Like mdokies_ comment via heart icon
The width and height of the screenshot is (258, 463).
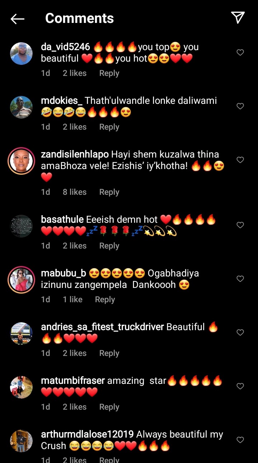pyautogui.click(x=240, y=106)
